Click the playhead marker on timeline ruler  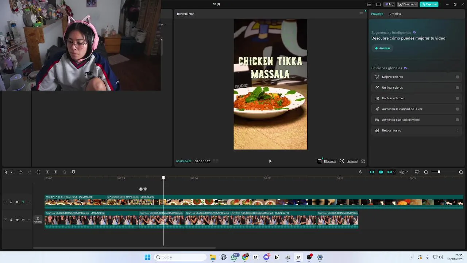point(163,178)
